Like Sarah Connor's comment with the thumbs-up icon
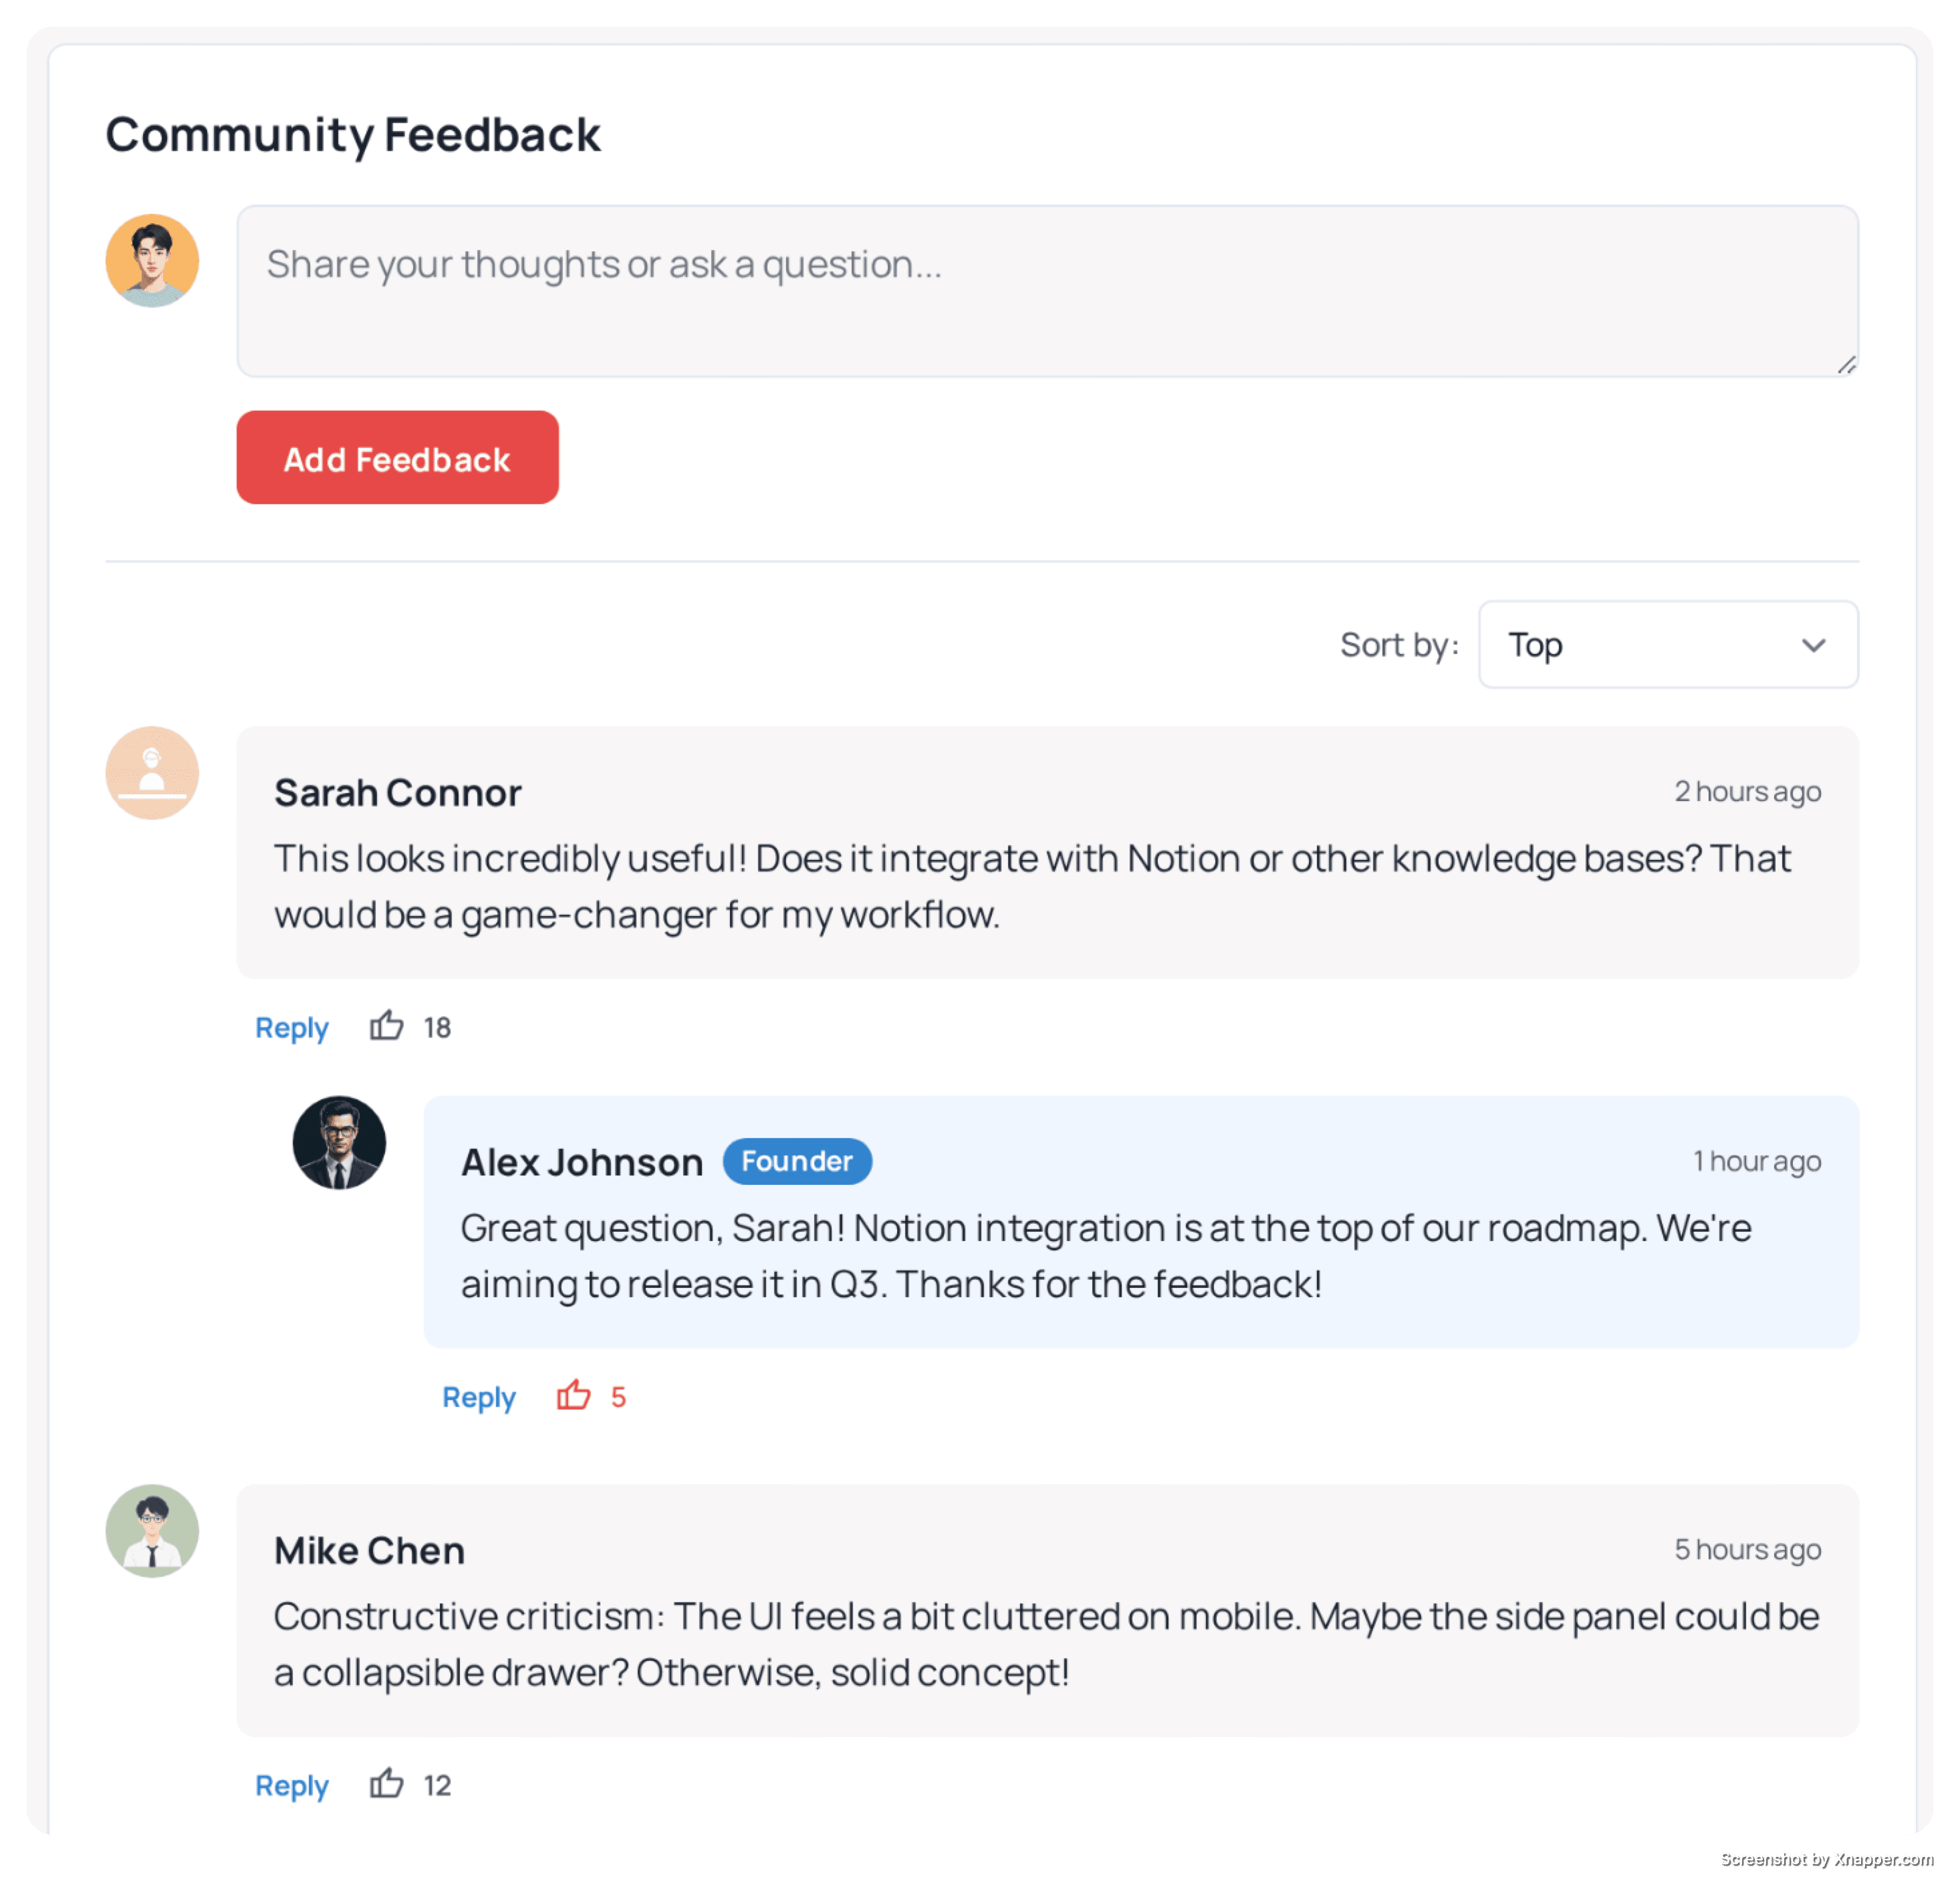The image size is (1960, 1895). pyautogui.click(x=387, y=1026)
